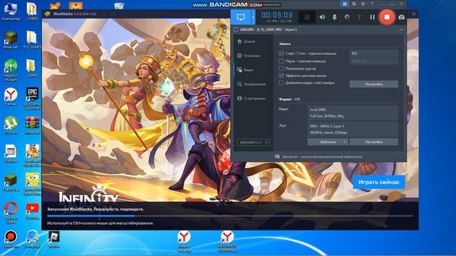Click the Bandicam status message at the bottom
The width and height of the screenshot is (456, 256).
(322, 156)
